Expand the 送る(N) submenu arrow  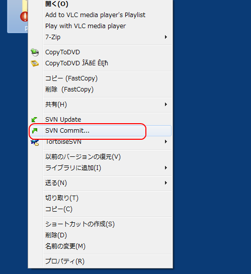pos(166,183)
